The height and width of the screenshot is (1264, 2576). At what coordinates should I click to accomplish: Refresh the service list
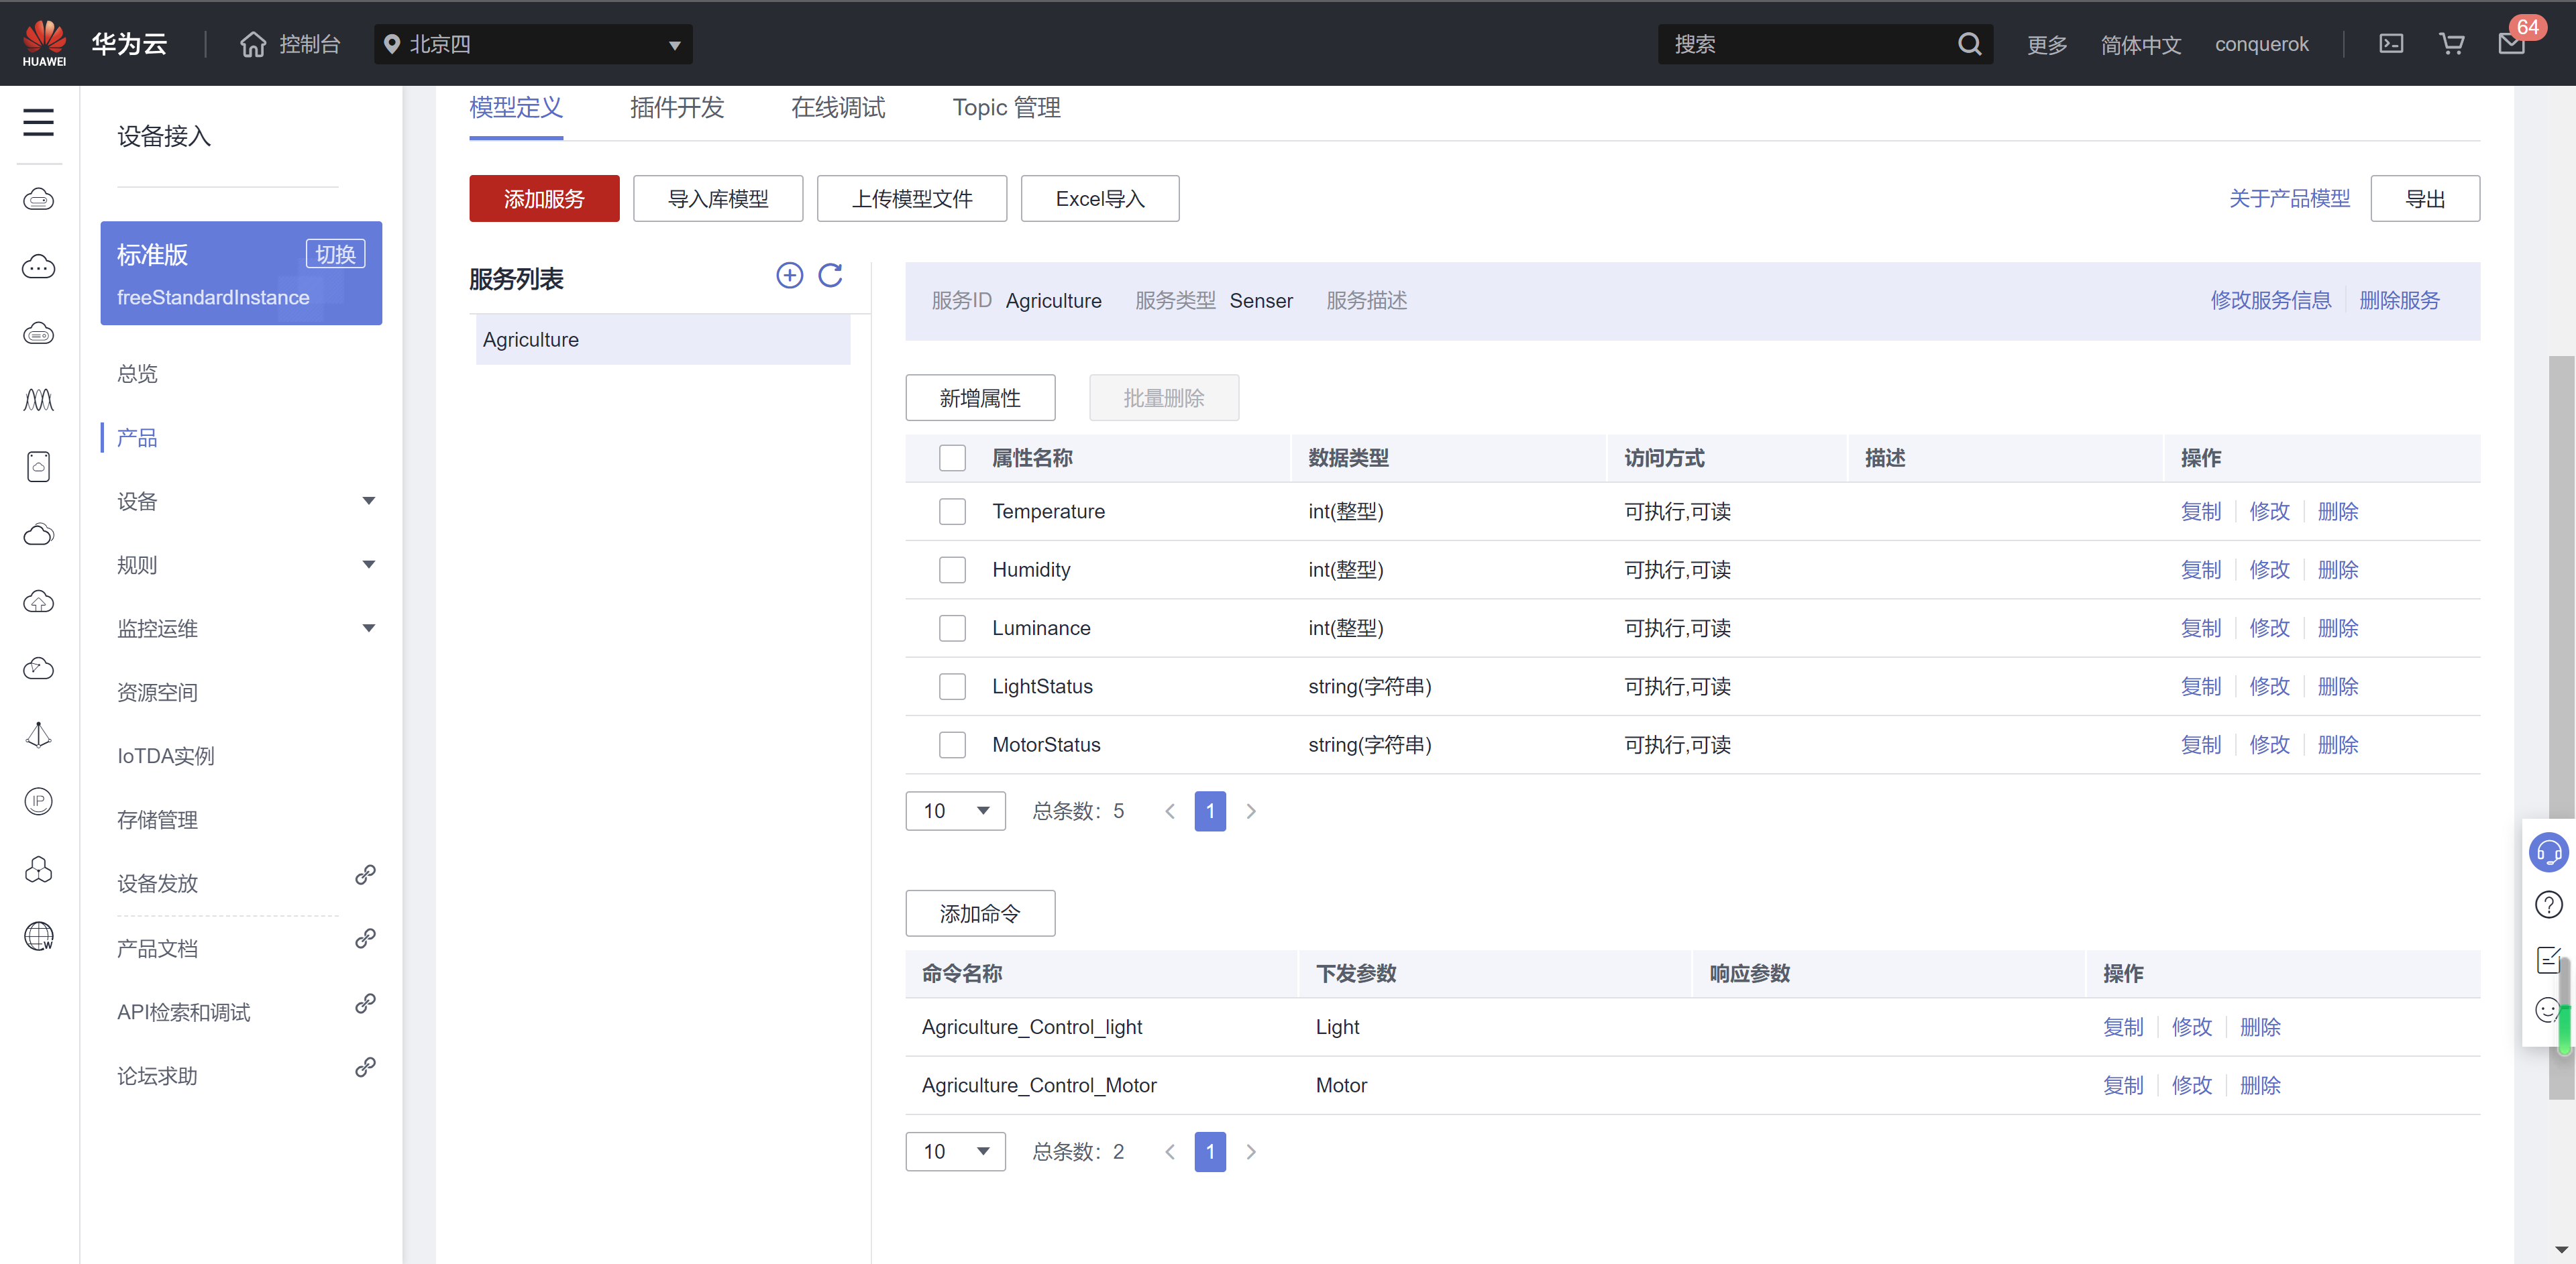tap(830, 276)
